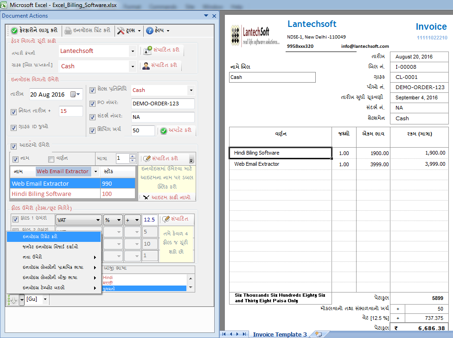Click the Excel application icon in title bar
Screen dimensions: 453x338
3,5
